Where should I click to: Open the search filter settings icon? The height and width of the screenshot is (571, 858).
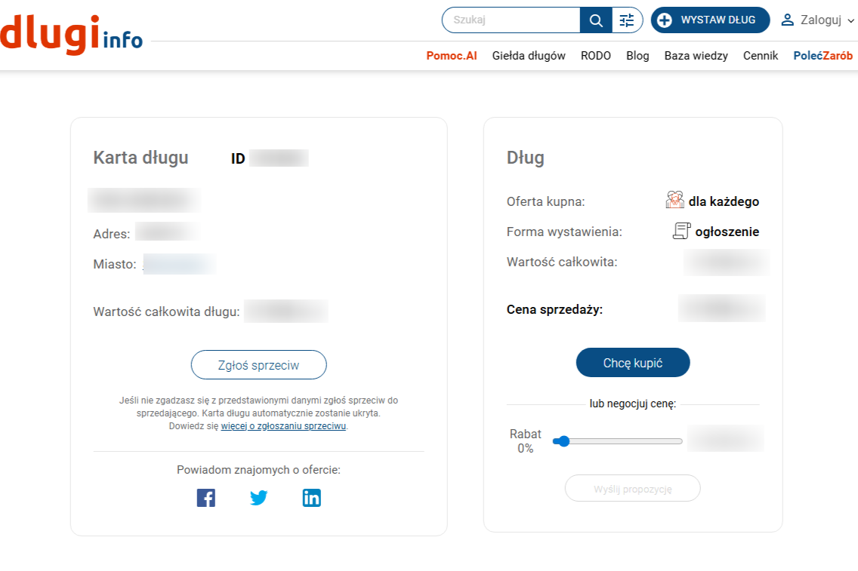click(x=627, y=20)
